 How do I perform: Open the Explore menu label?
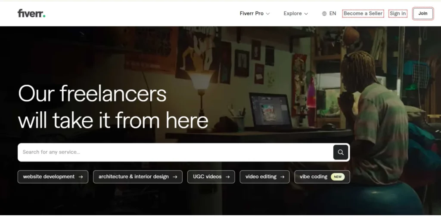pos(292,13)
